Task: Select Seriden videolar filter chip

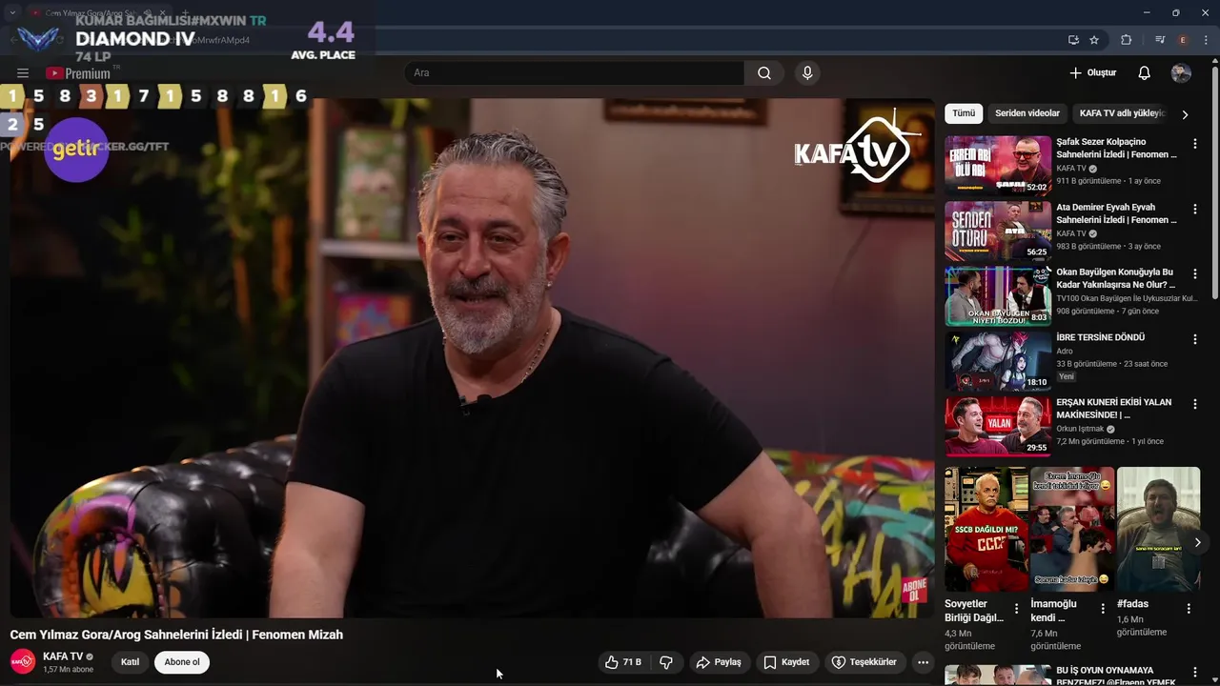Action: [1027, 113]
